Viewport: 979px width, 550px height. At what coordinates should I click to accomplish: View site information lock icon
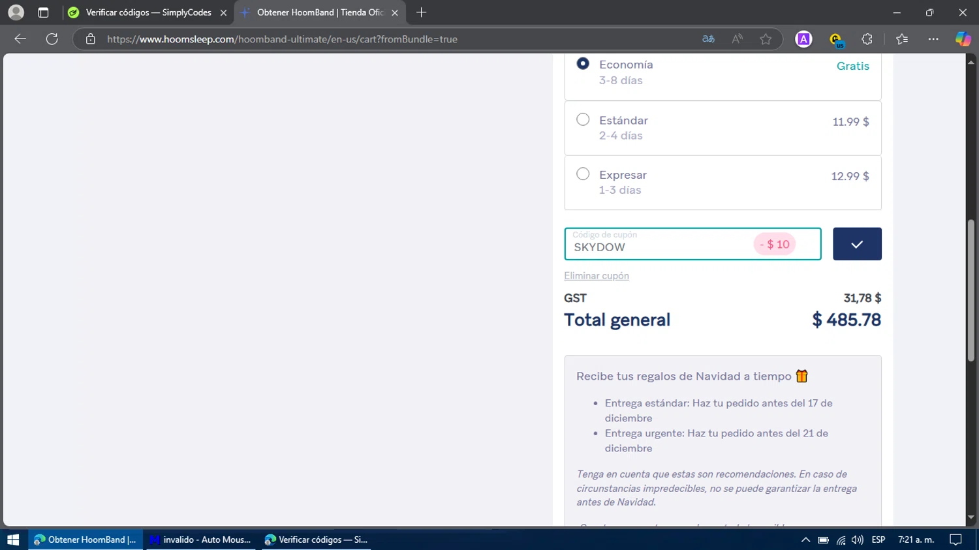(91, 39)
